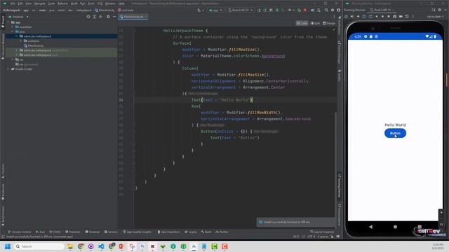The image size is (449, 252).
Task: Tap emulator Home navigation circle
Action: click(395, 227)
